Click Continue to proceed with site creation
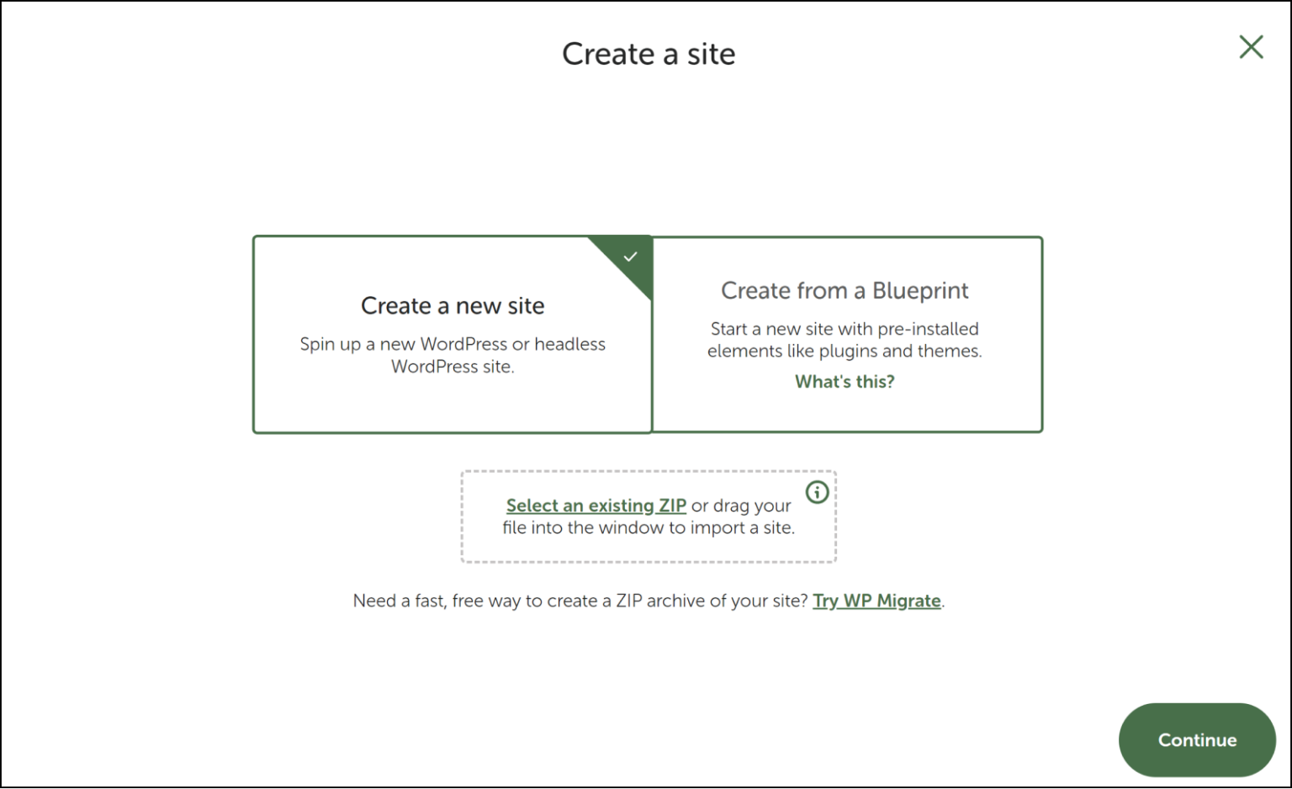1292x789 pixels. tap(1196, 740)
